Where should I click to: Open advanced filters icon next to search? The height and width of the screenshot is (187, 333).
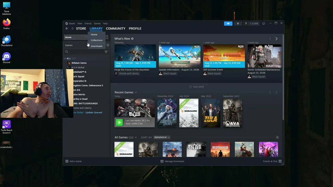(106, 52)
